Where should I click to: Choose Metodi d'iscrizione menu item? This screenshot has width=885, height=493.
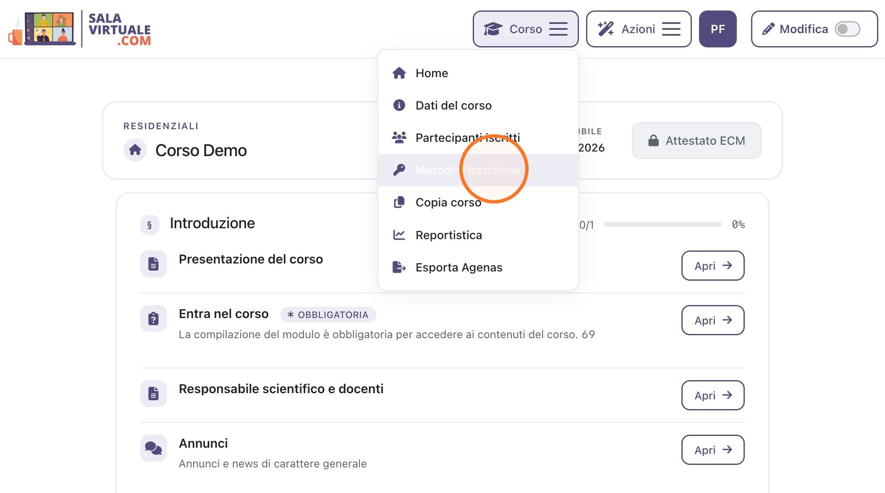coord(478,170)
